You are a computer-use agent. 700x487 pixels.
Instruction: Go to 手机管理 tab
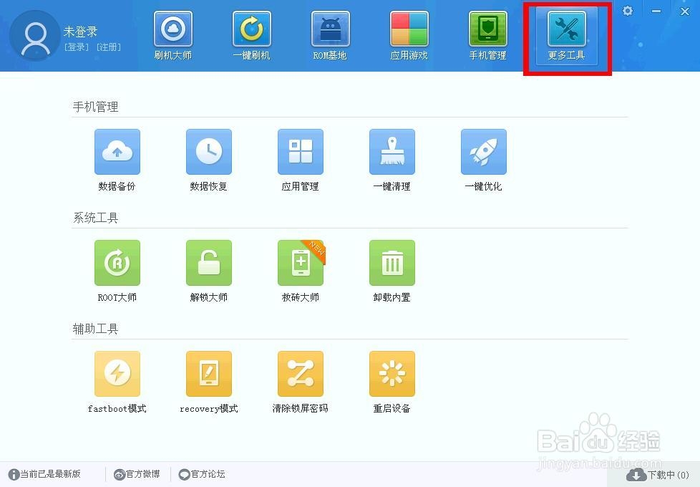point(488,36)
